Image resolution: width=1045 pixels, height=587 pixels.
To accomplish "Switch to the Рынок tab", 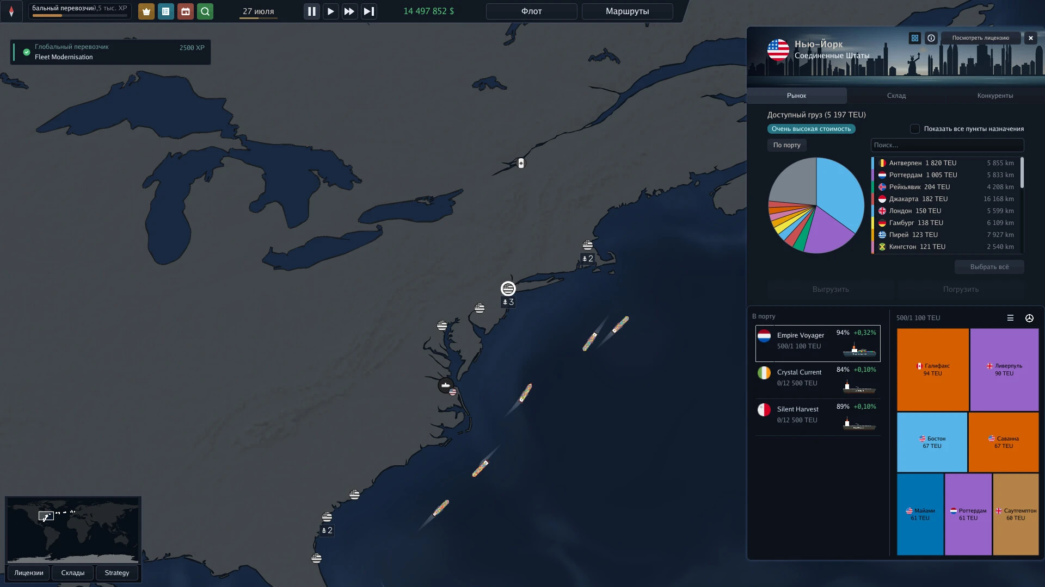I will coord(796,96).
